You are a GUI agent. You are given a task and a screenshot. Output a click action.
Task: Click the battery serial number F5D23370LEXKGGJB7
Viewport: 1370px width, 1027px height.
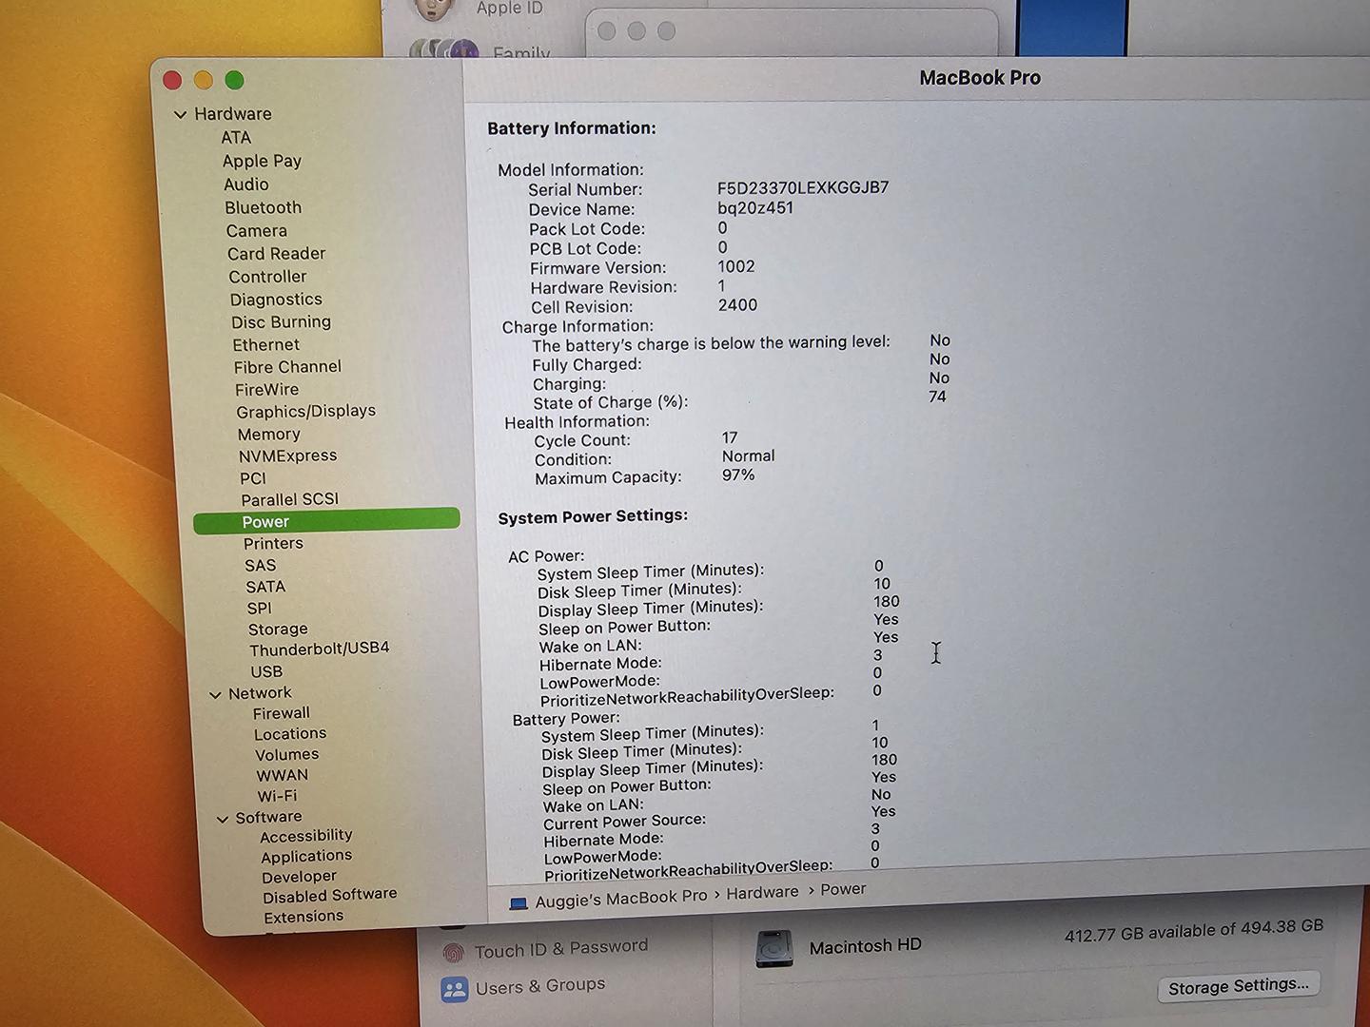(x=803, y=187)
